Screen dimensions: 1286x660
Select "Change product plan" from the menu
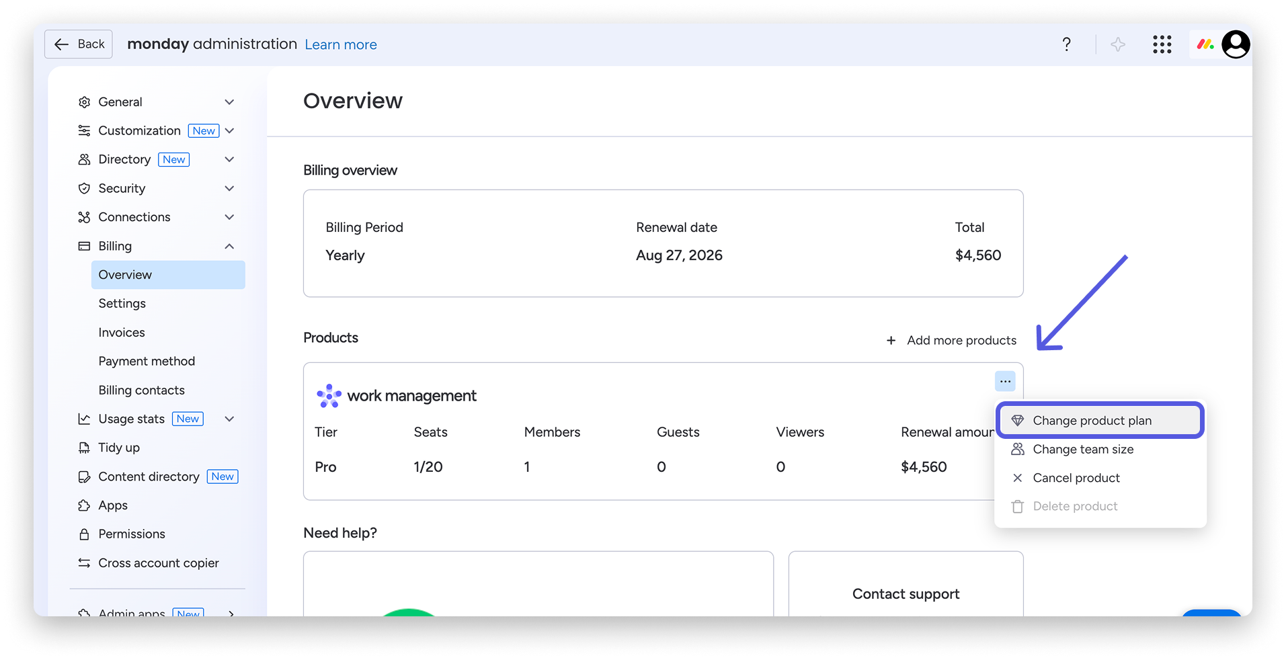pos(1092,420)
